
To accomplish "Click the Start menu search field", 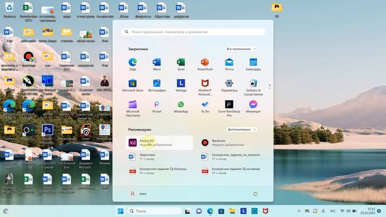I will (x=193, y=32).
